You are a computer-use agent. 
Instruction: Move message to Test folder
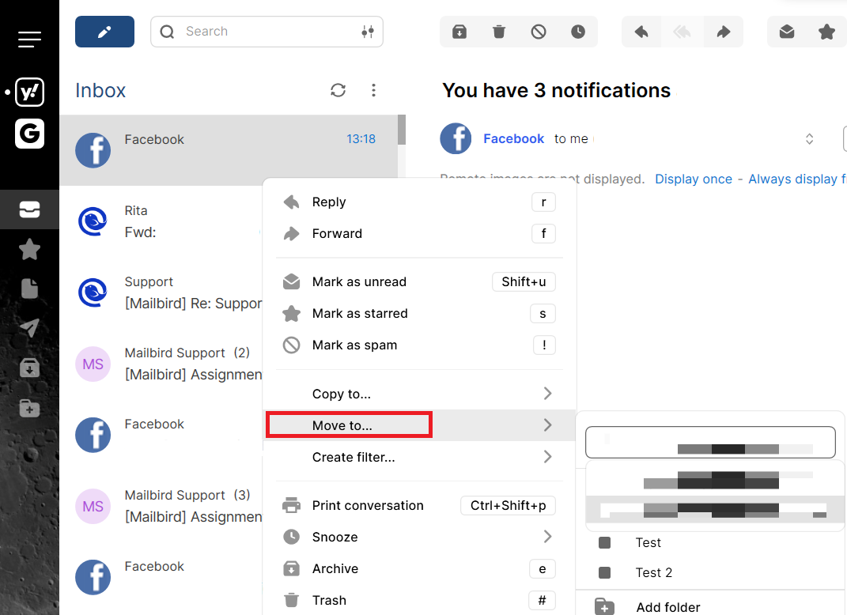710,542
